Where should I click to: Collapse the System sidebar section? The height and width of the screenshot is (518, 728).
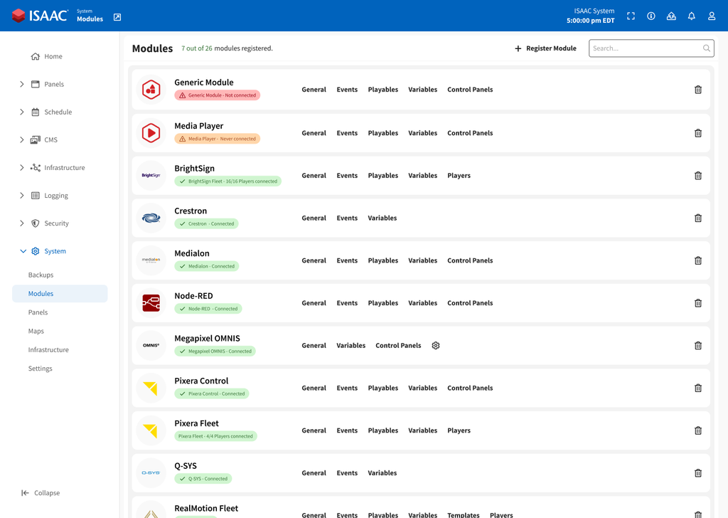pyautogui.click(x=23, y=251)
